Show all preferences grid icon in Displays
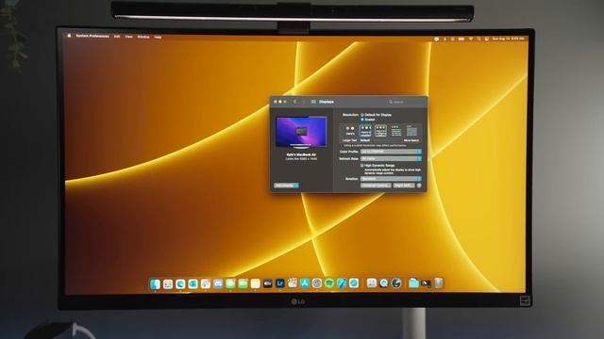 point(313,102)
